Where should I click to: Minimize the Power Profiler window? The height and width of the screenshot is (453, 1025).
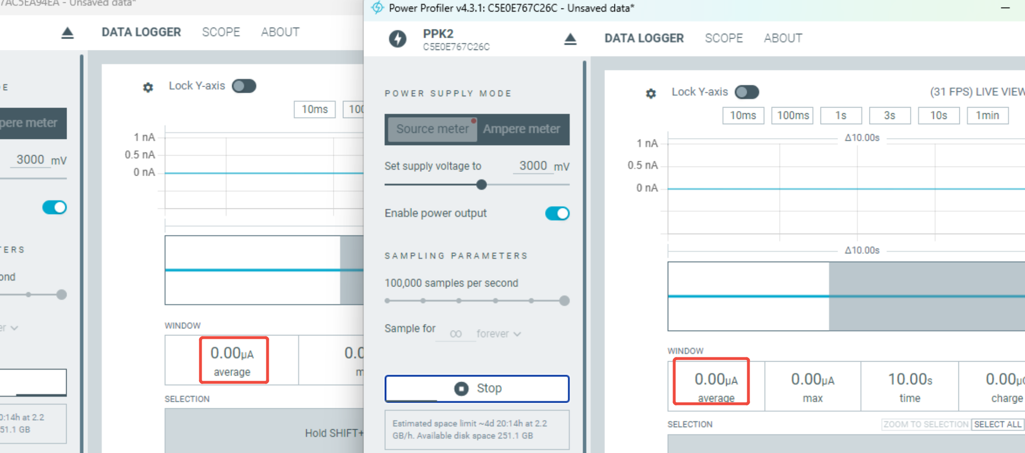[x=1005, y=8]
